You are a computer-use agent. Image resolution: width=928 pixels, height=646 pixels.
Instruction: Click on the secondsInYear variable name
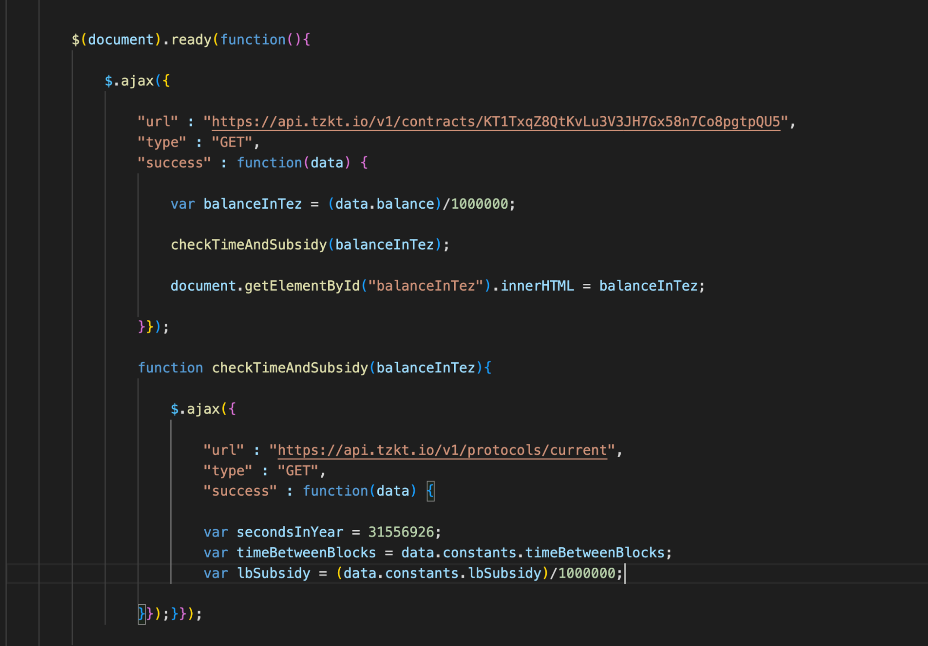tap(290, 532)
